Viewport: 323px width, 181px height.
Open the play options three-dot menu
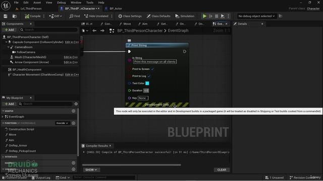tap(228, 16)
